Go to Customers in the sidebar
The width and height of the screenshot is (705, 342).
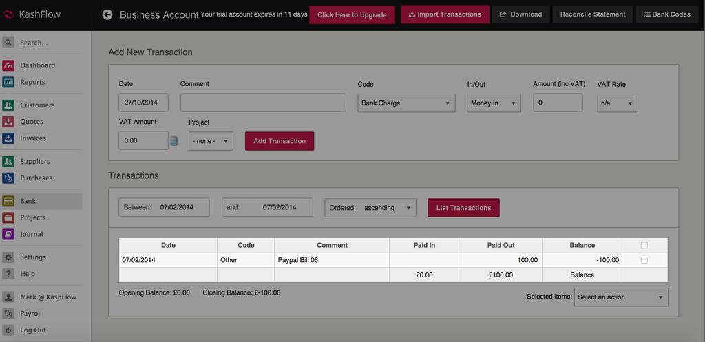click(x=37, y=105)
